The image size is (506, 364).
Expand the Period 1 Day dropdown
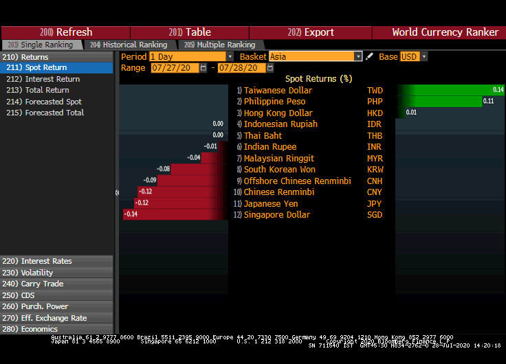coord(230,57)
